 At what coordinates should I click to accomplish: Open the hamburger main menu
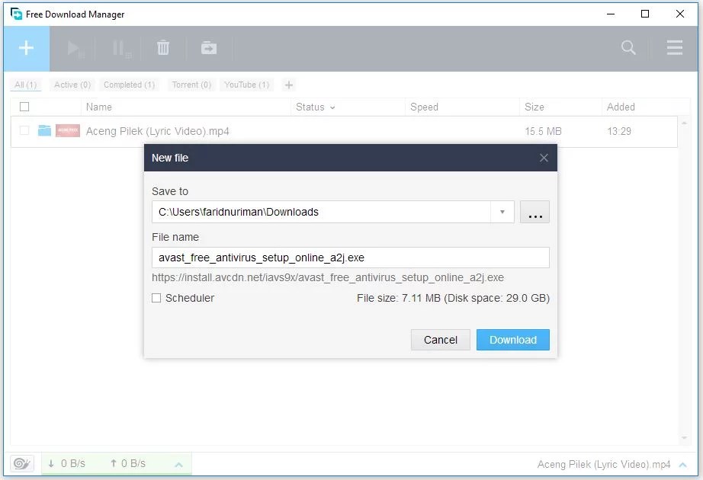[x=674, y=47]
